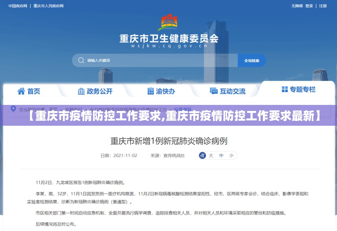Click the 重庆市卫生健康委员会 site title

169,39
